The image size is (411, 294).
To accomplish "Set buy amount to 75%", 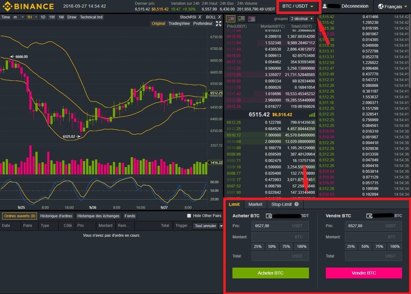I will [286, 246].
